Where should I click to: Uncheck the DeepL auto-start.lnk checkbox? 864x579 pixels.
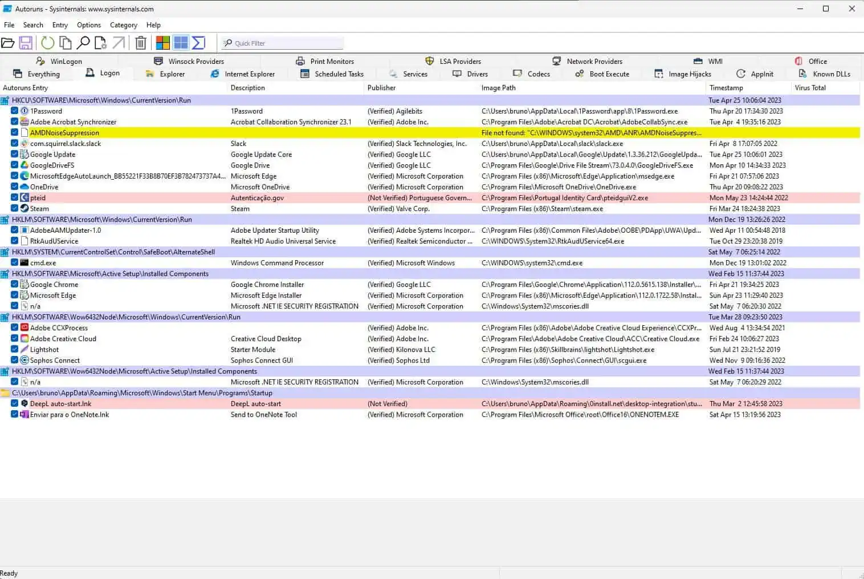[x=15, y=403]
